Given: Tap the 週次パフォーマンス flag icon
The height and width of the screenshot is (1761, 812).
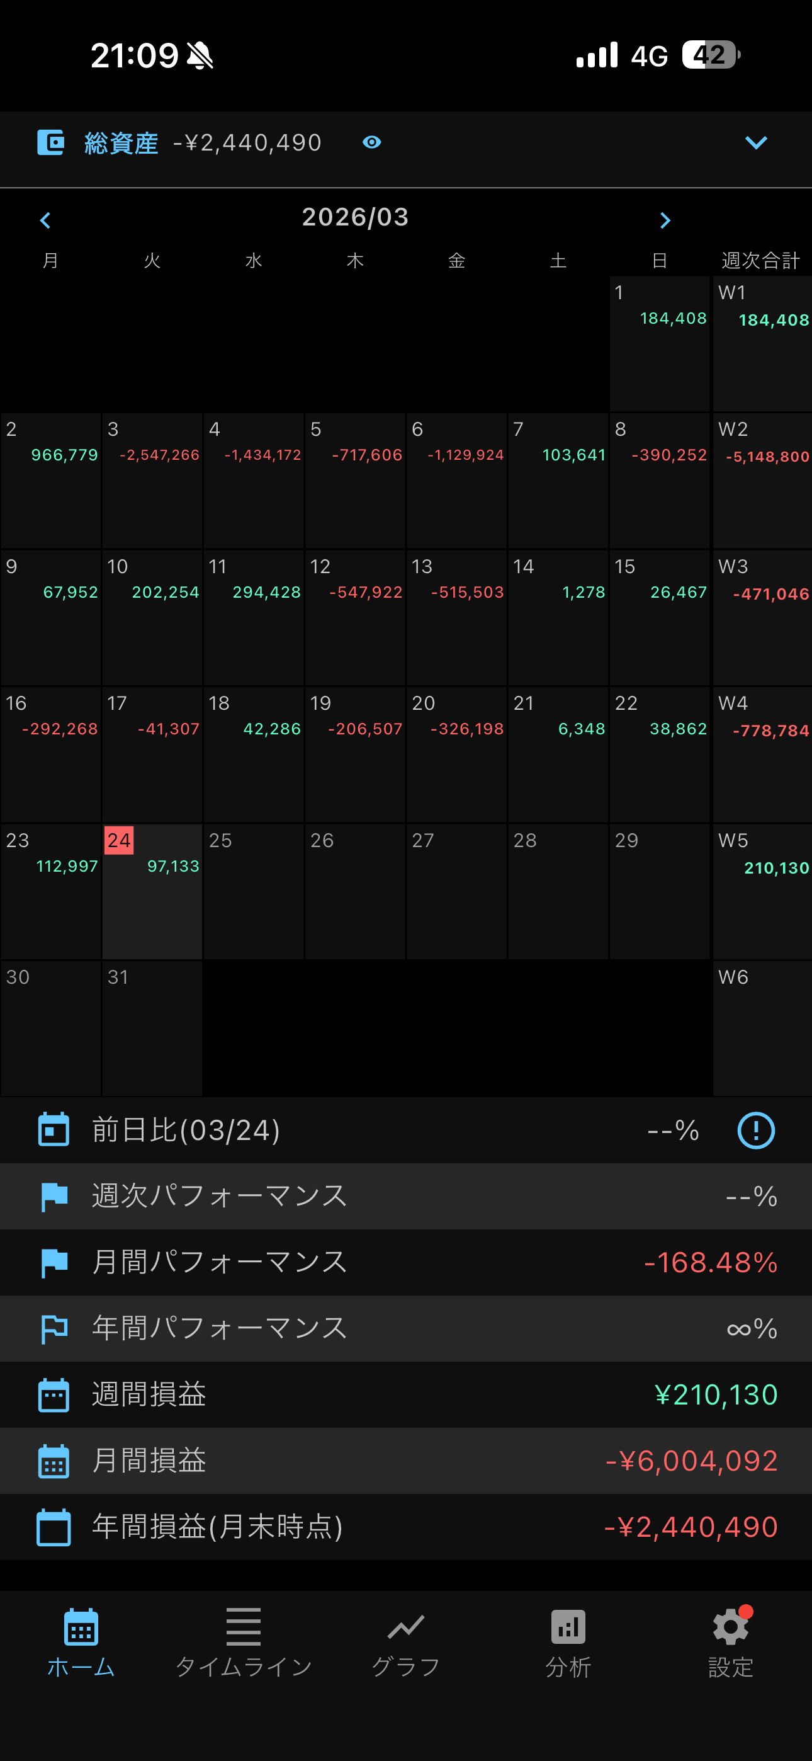Looking at the screenshot, I should [x=54, y=1196].
